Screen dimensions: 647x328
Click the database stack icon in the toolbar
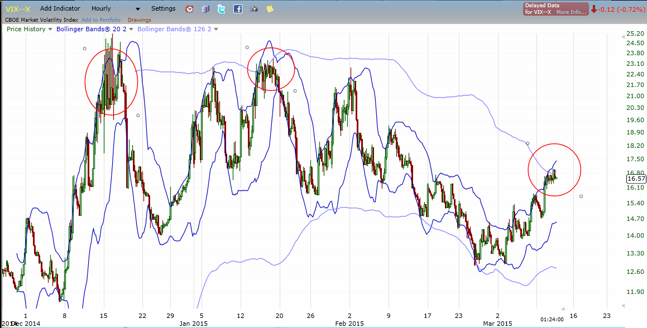point(206,9)
